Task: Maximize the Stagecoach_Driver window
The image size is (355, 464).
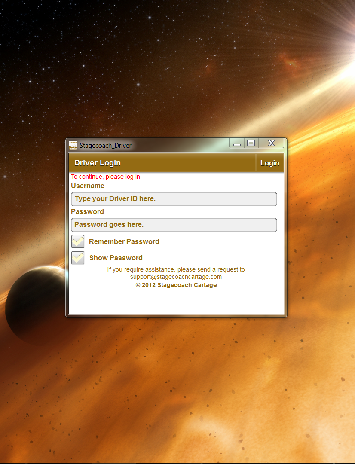Action: tap(251, 143)
